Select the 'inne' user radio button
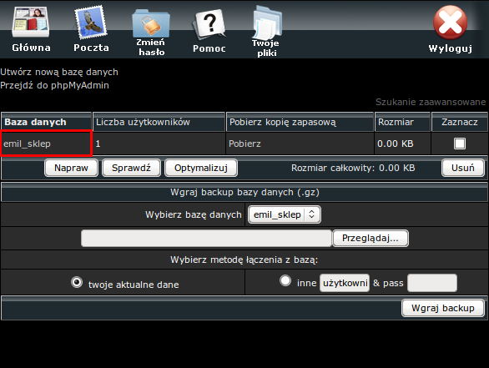489x368 pixels. pos(285,280)
